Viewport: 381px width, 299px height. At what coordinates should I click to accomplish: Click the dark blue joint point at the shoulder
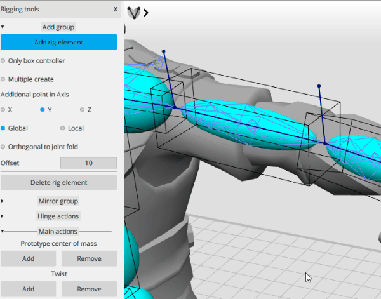[x=175, y=107]
